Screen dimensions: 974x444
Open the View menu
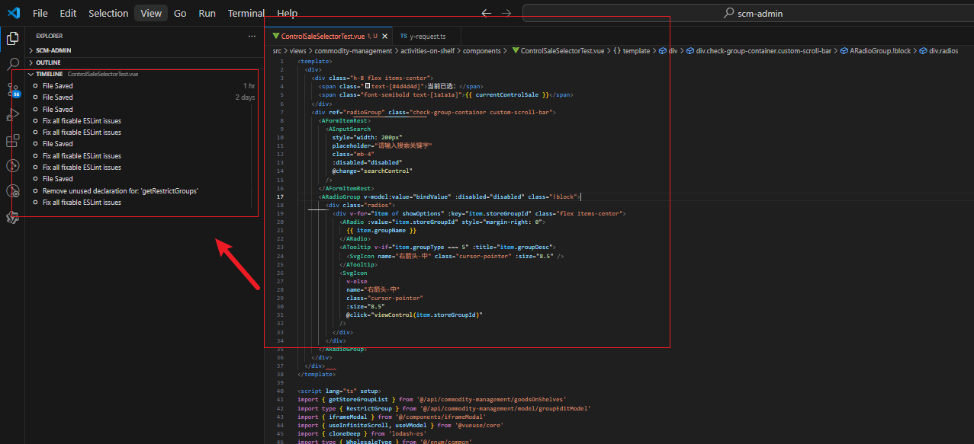pos(151,13)
